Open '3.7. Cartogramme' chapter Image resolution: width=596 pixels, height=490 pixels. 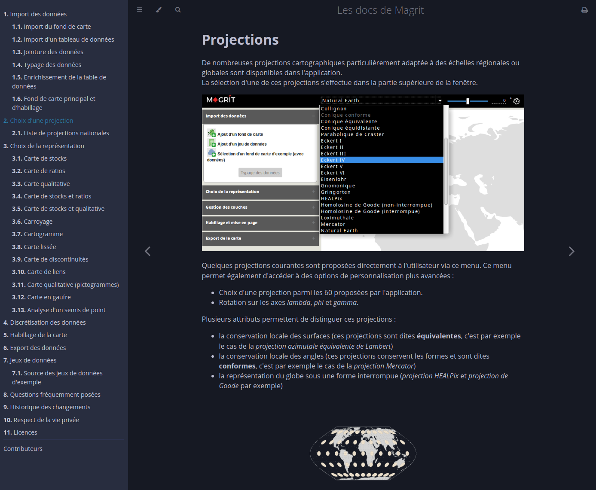(43, 234)
